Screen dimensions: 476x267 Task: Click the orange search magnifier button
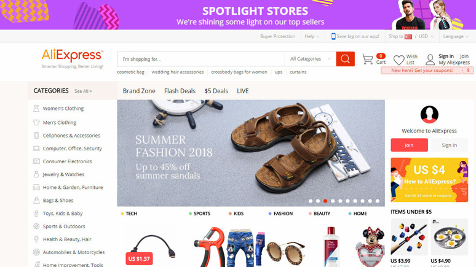coord(345,59)
